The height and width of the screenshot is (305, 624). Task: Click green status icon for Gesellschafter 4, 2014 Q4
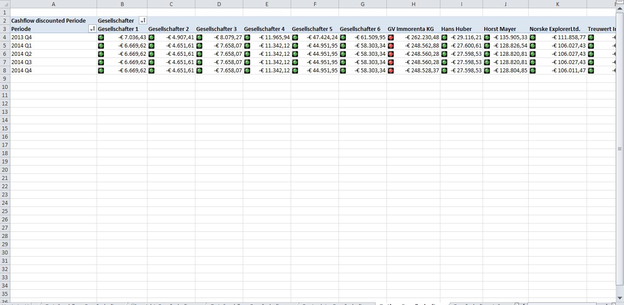click(247, 71)
